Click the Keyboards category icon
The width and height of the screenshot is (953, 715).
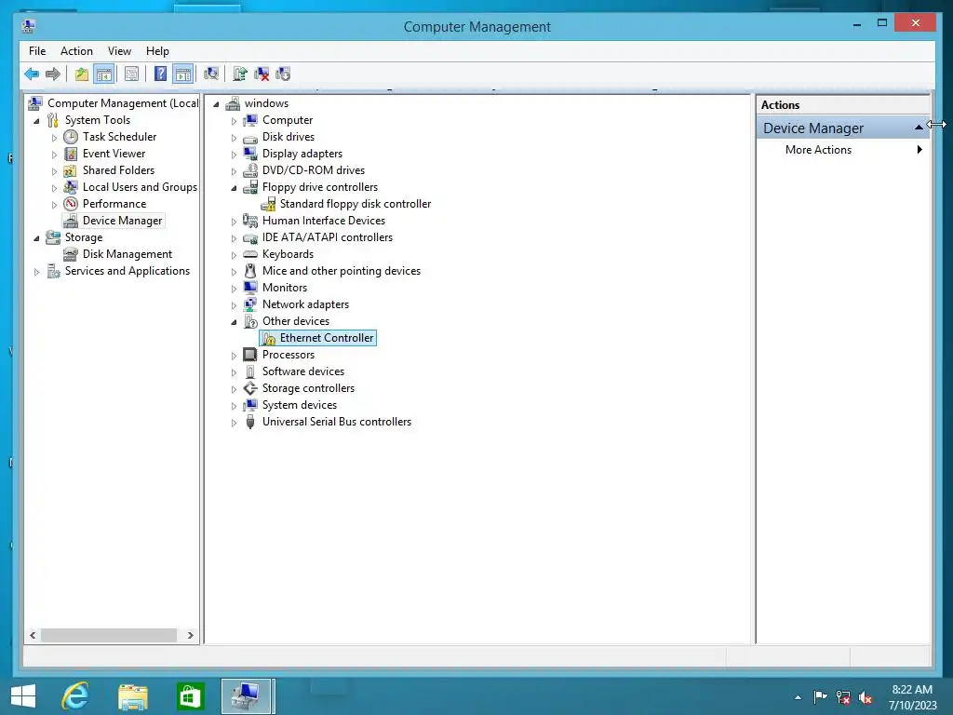tap(249, 254)
